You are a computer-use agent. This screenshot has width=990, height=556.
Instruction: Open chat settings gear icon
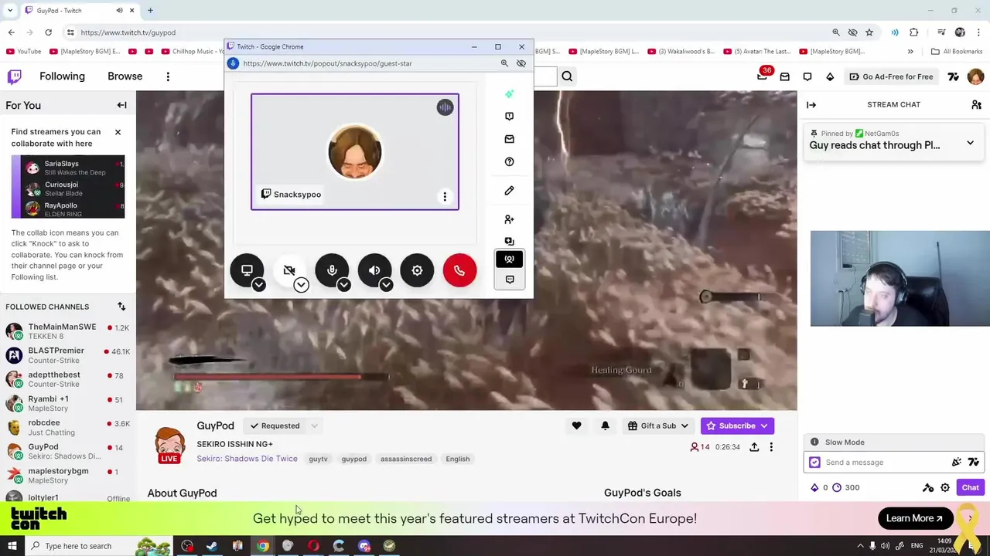945,487
